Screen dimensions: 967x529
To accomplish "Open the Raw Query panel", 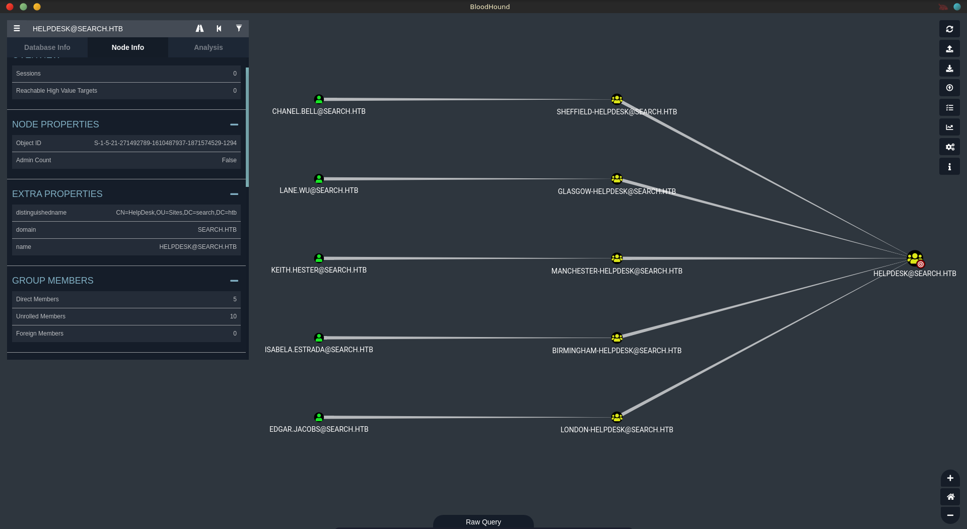I will click(x=483, y=522).
